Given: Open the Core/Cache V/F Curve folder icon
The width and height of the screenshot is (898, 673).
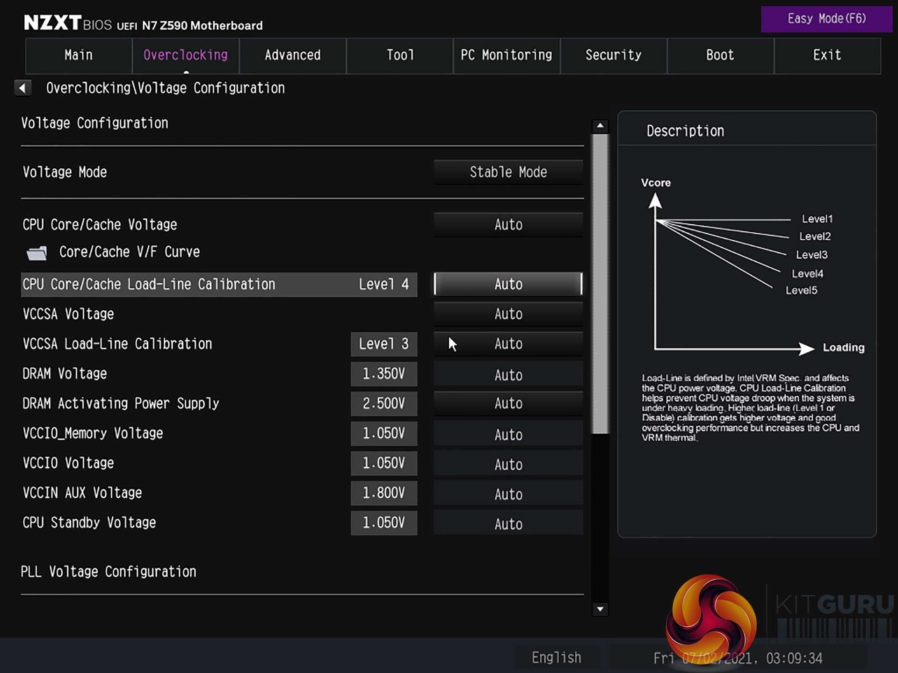Looking at the screenshot, I should pos(36,253).
